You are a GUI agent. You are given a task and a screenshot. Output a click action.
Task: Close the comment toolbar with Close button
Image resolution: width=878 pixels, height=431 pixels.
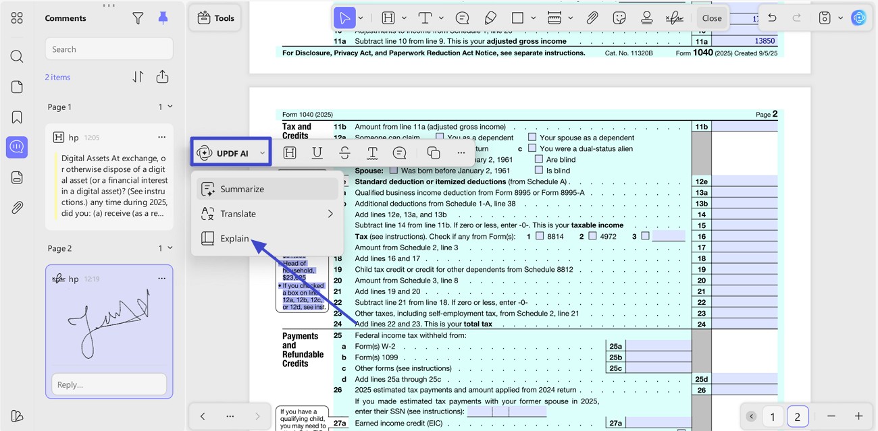[712, 18]
